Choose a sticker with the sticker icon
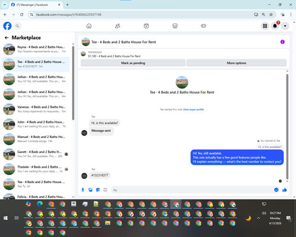Viewport: 296px width, 237px height. pyautogui.click(x=98, y=190)
